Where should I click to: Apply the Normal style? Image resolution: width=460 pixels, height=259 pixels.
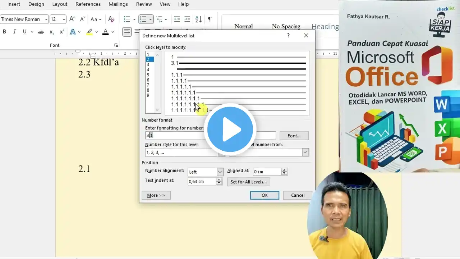pyautogui.click(x=244, y=26)
